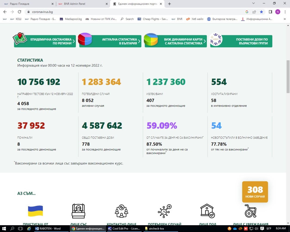Click Поставени дози по възрастови групи button
This screenshot has height=232, width=290.
click(241, 41)
